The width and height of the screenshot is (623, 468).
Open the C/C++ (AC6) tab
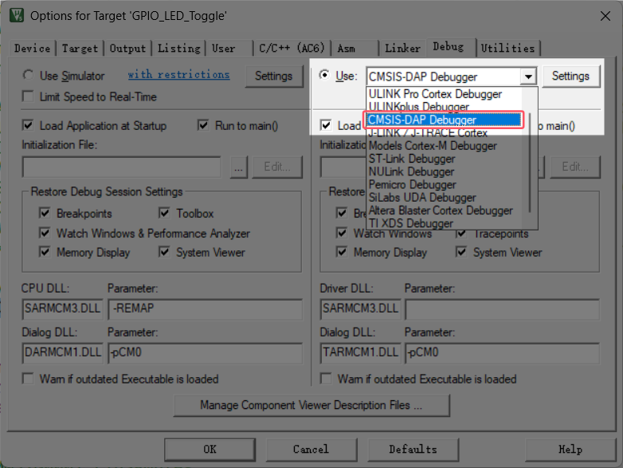(292, 48)
